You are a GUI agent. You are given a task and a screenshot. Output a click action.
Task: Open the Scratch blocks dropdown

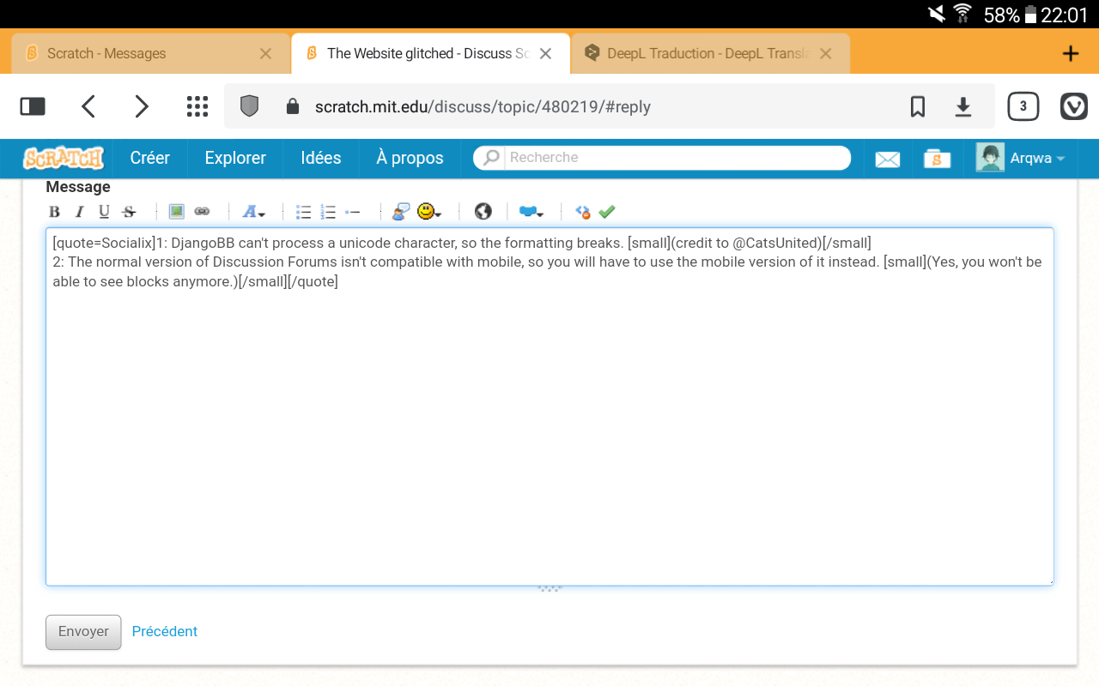[531, 212]
